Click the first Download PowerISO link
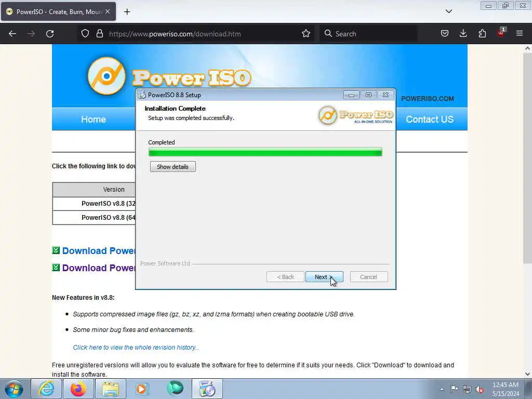Screen dimensions: 532x399 [98, 251]
